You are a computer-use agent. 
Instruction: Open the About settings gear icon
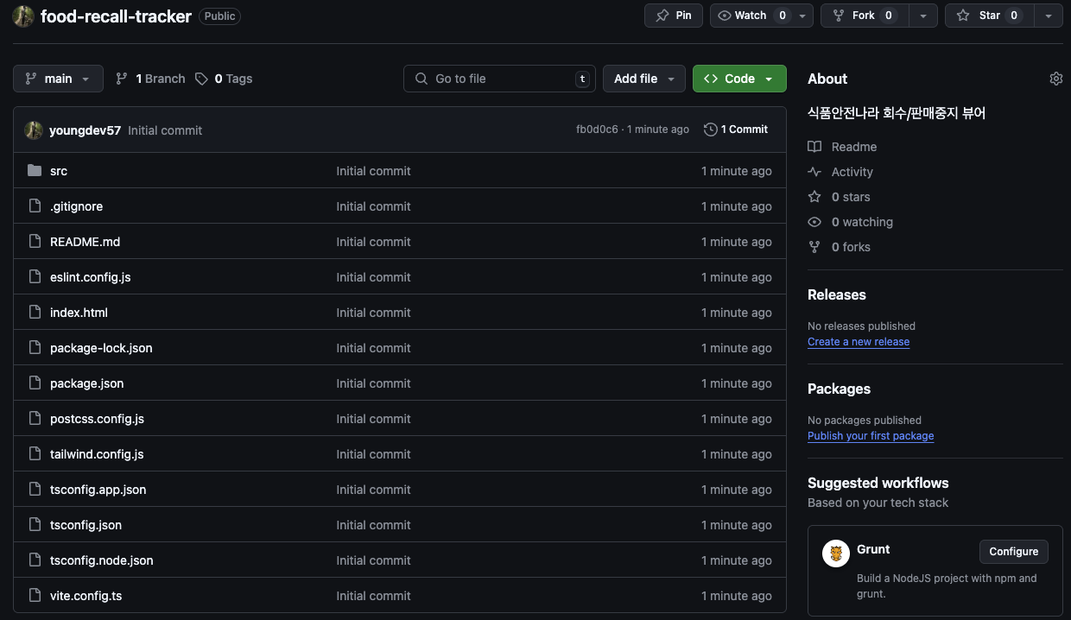1055,79
